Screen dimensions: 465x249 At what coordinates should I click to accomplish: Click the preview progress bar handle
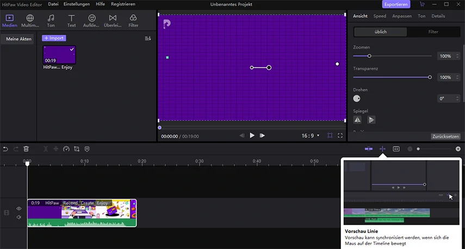click(159, 127)
